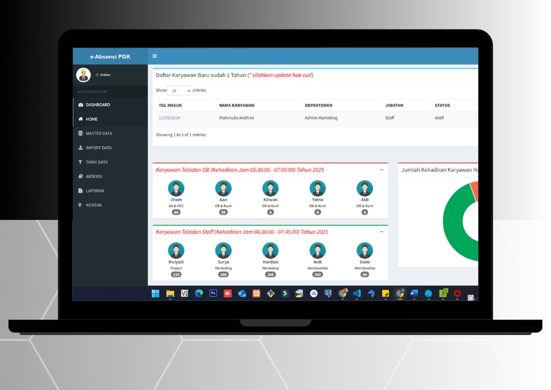Select Laporan in the sidebar

(x=95, y=191)
